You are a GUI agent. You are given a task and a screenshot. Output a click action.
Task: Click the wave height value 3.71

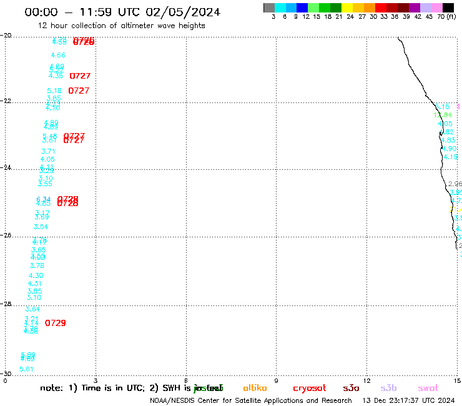pos(48,152)
